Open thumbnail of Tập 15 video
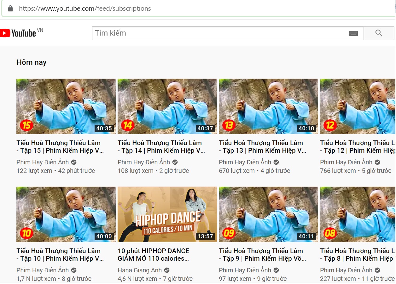The width and height of the screenshot is (396, 284). coord(66,106)
